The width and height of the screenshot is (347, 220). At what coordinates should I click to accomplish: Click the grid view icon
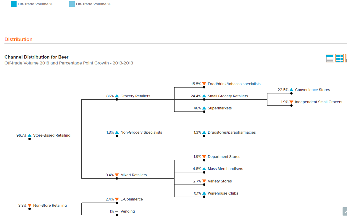coord(340,58)
